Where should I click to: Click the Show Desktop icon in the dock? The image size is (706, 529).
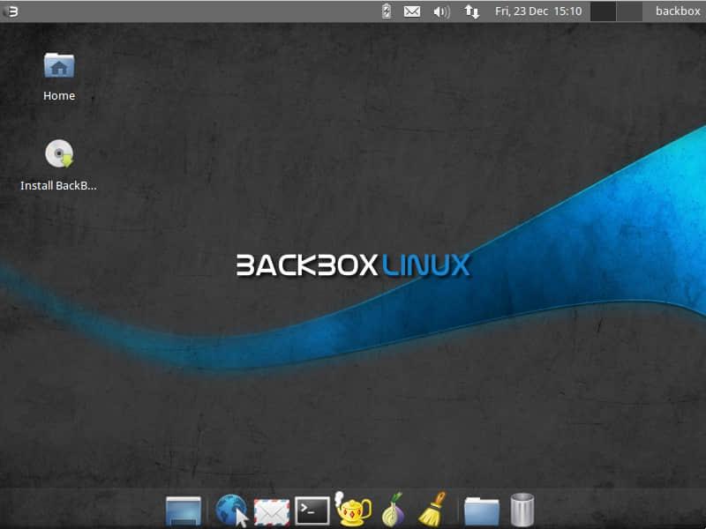(x=184, y=510)
